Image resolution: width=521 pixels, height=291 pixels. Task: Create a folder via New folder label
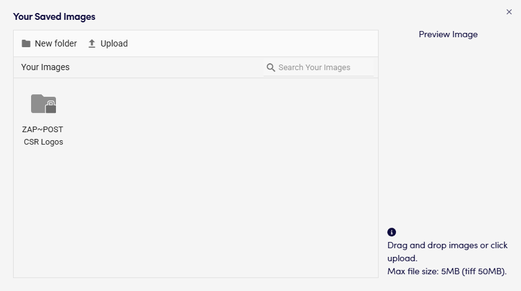click(56, 43)
